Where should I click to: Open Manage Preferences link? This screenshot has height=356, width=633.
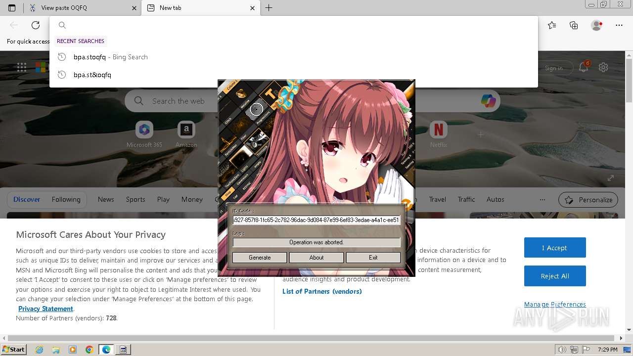(555, 304)
